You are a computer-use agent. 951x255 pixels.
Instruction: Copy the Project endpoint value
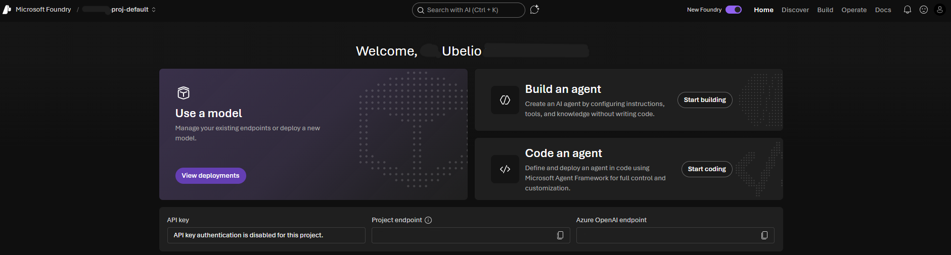tap(560, 235)
